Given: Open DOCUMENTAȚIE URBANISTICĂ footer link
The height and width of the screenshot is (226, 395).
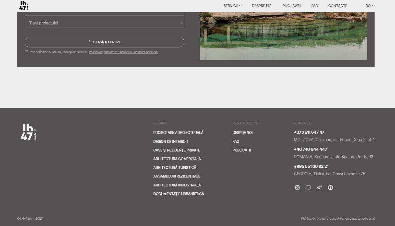Looking at the screenshot, I should [x=178, y=194].
